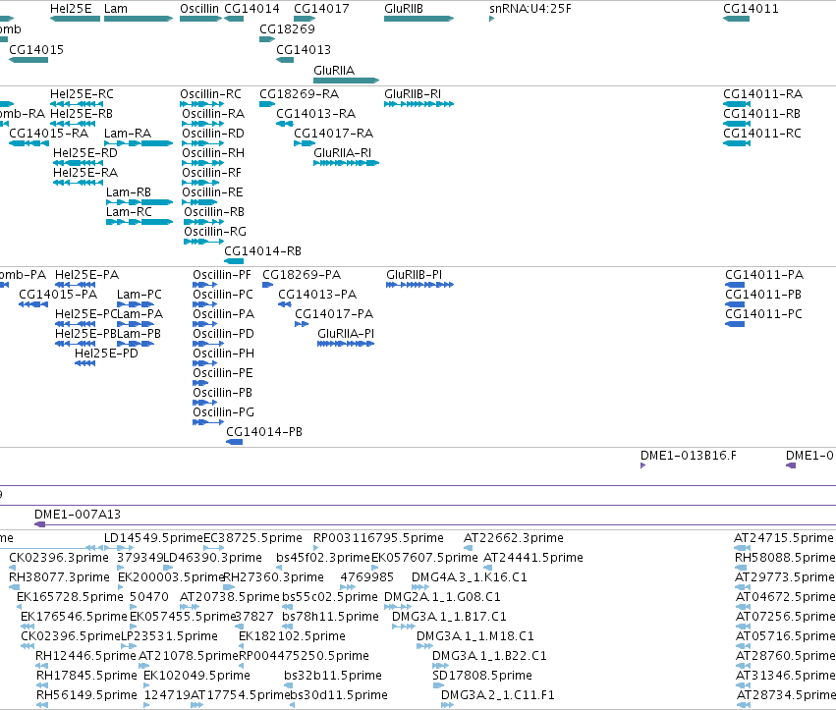Click the CG14014 gene label
This screenshot has height=710, width=836.
click(x=251, y=9)
